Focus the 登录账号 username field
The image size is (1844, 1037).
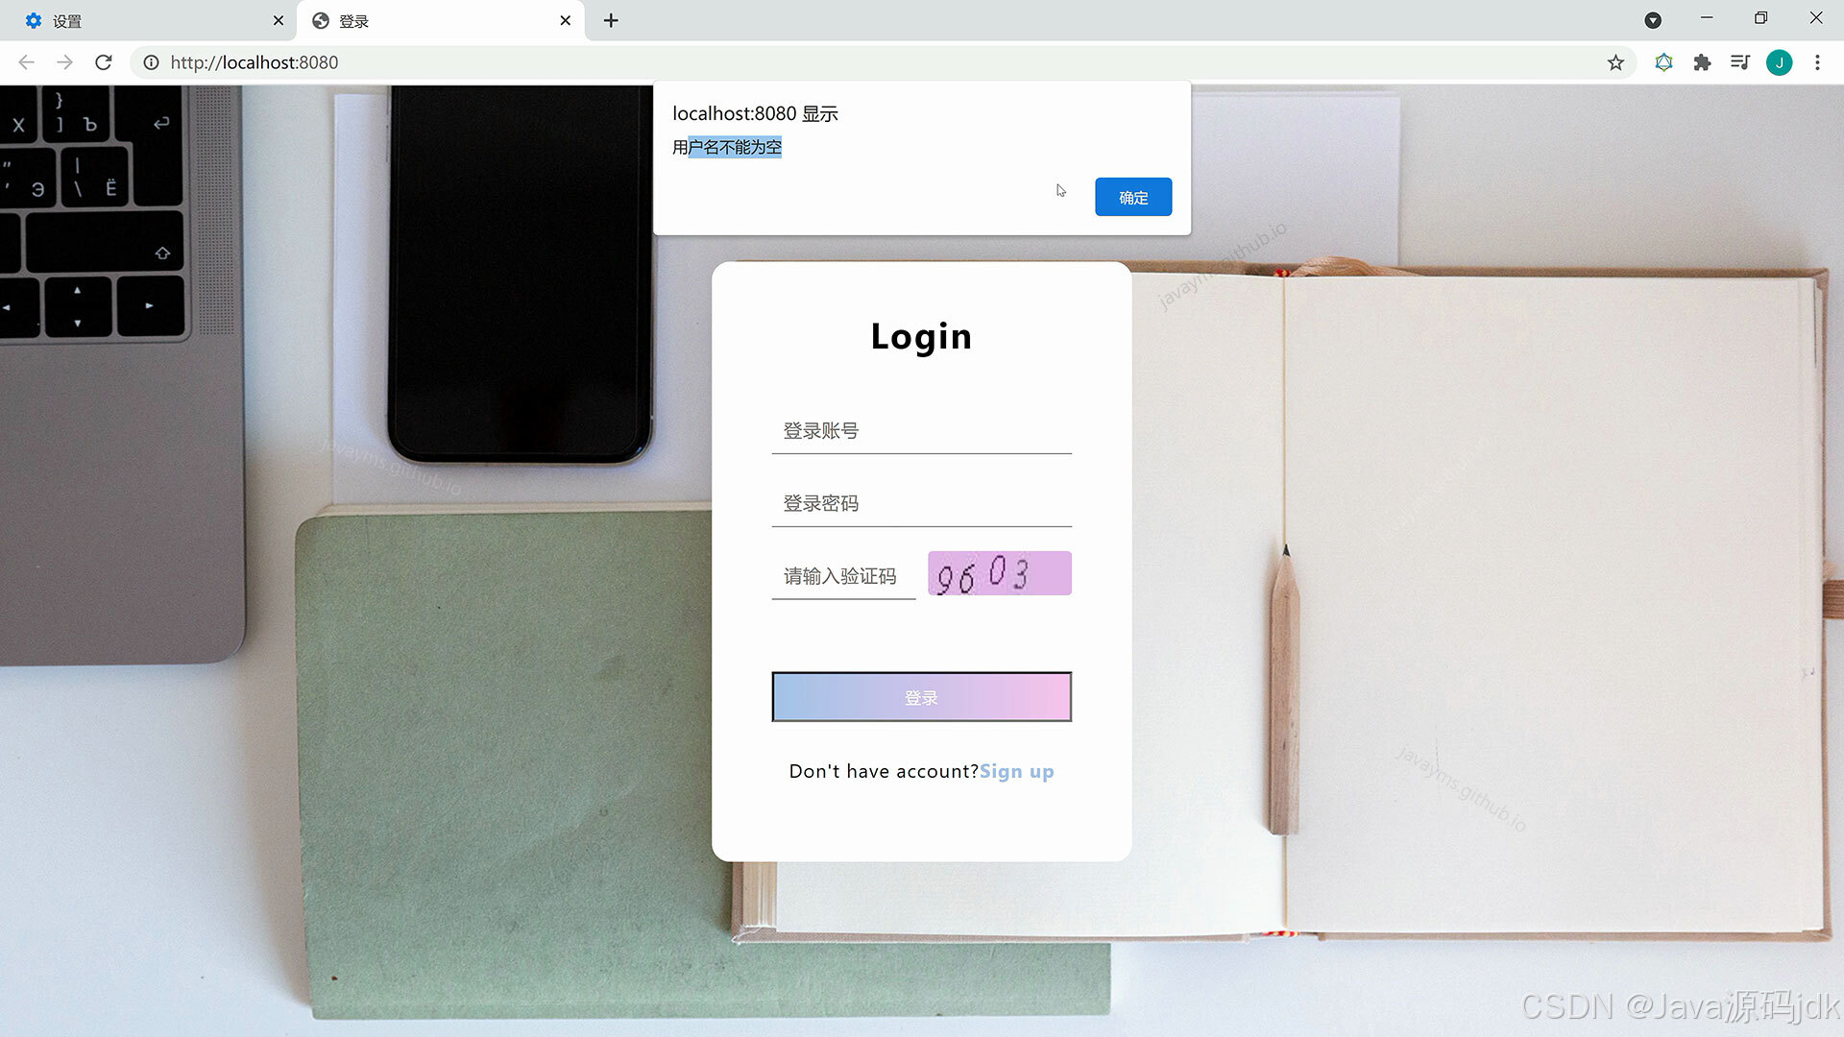pyautogui.click(x=921, y=431)
